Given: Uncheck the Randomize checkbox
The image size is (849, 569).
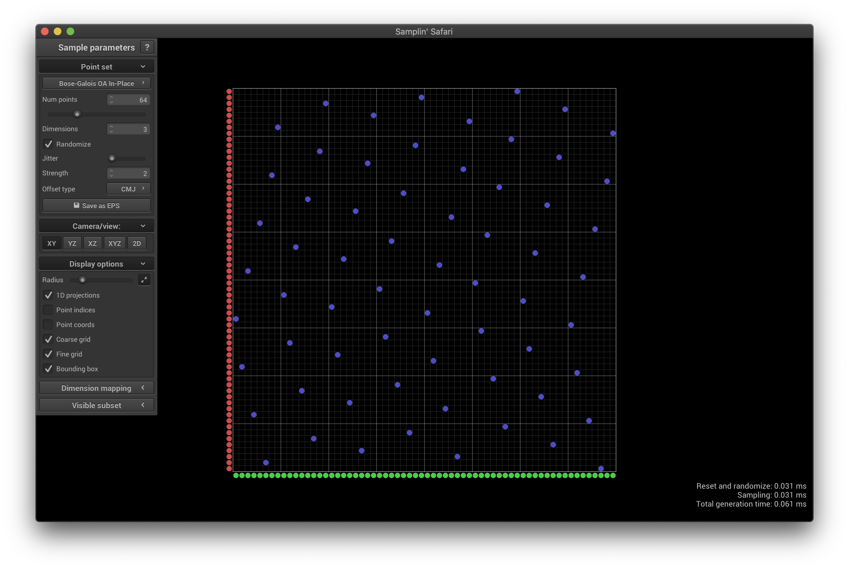Looking at the screenshot, I should pos(48,144).
